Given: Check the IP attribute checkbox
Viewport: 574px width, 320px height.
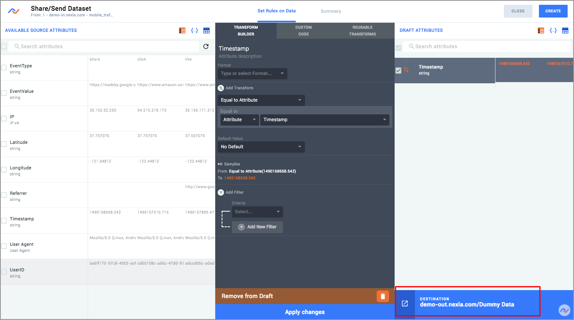Looking at the screenshot, I should pos(4,119).
